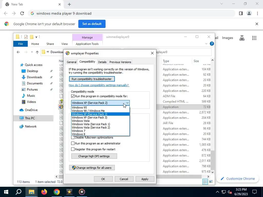Switch to details view layout icon
Screen dimensions: 263x197
click(205, 182)
